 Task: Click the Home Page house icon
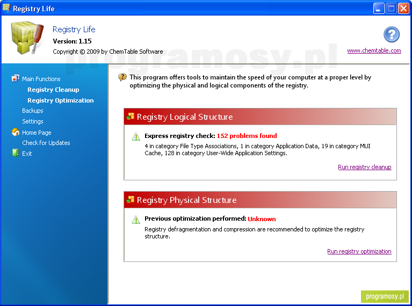[16, 132]
